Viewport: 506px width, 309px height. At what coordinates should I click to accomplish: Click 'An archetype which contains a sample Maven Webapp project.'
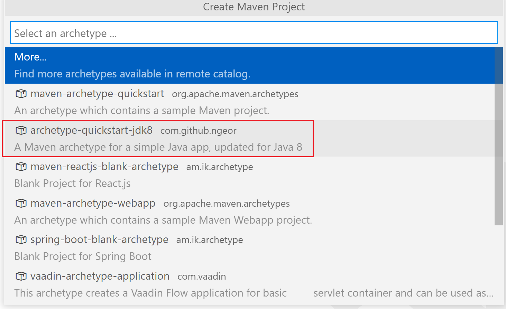pos(163,220)
